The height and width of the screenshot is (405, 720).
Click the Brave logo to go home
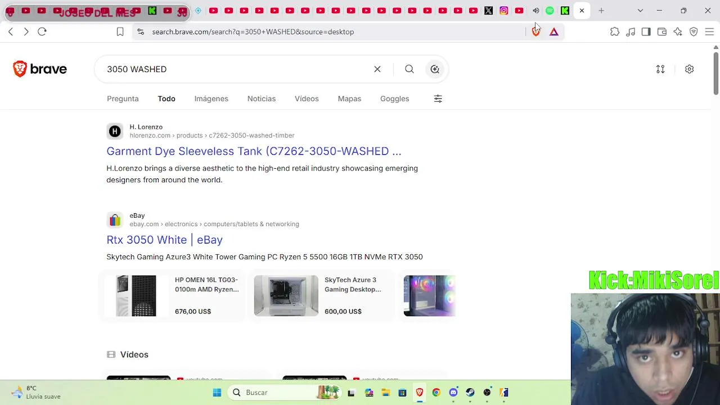click(x=40, y=69)
